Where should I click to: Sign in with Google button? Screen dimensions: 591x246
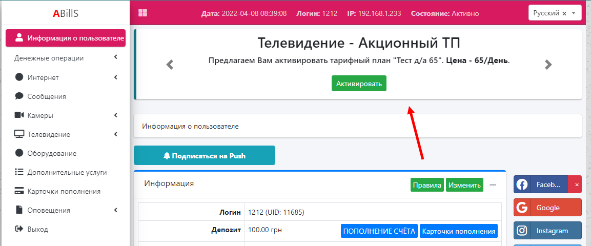coord(547,208)
